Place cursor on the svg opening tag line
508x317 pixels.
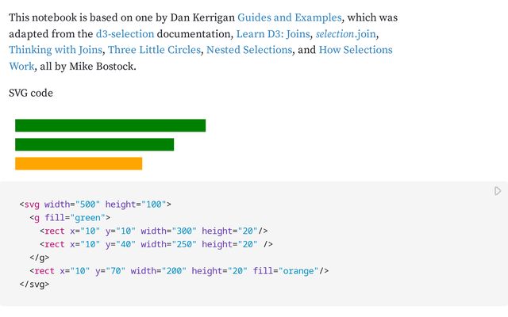(95, 204)
